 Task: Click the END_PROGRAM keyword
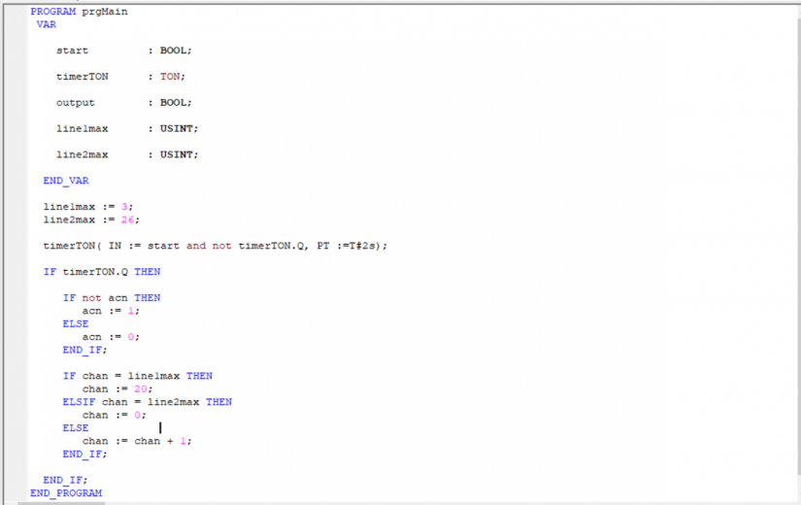click(x=66, y=493)
